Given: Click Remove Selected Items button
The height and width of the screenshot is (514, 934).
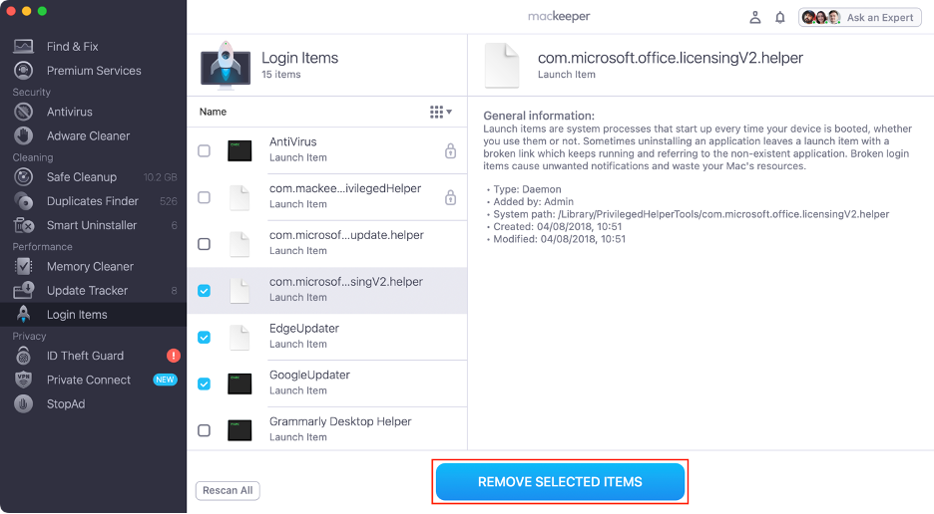Looking at the screenshot, I should (560, 482).
